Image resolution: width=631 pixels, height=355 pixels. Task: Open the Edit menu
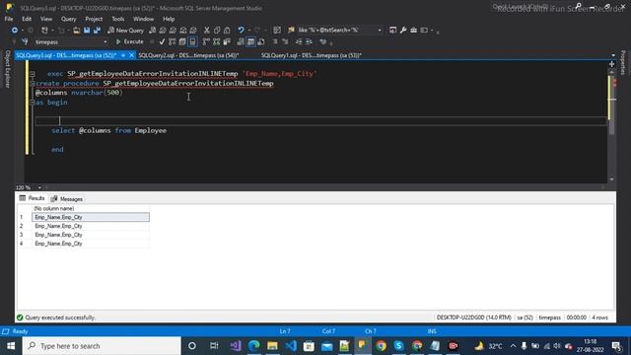(27, 19)
